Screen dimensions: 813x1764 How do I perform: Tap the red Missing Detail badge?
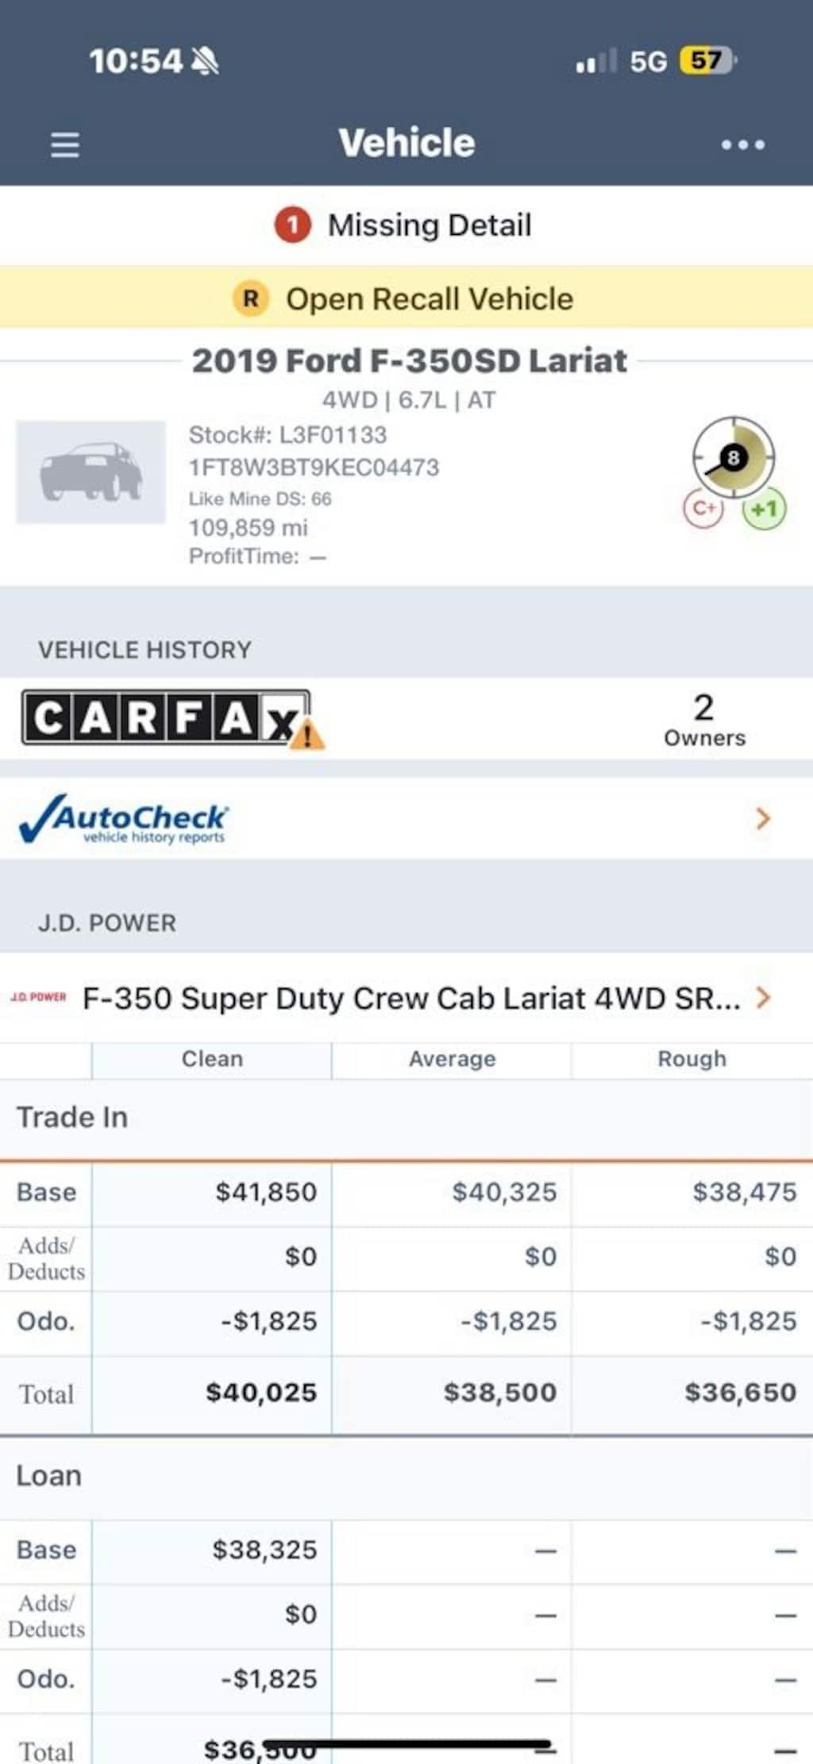(x=292, y=225)
